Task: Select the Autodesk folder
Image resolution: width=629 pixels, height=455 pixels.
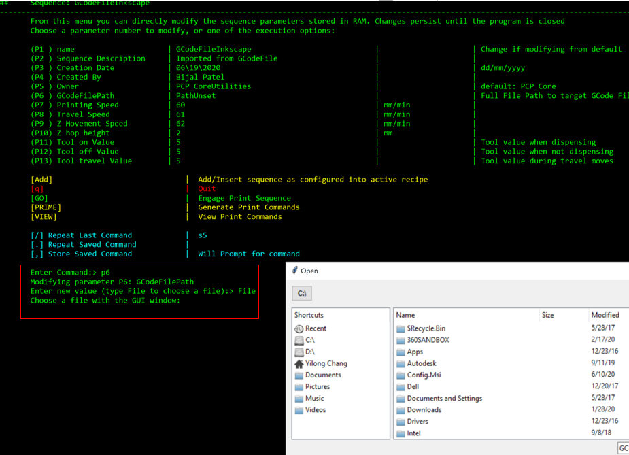Action: point(422,363)
